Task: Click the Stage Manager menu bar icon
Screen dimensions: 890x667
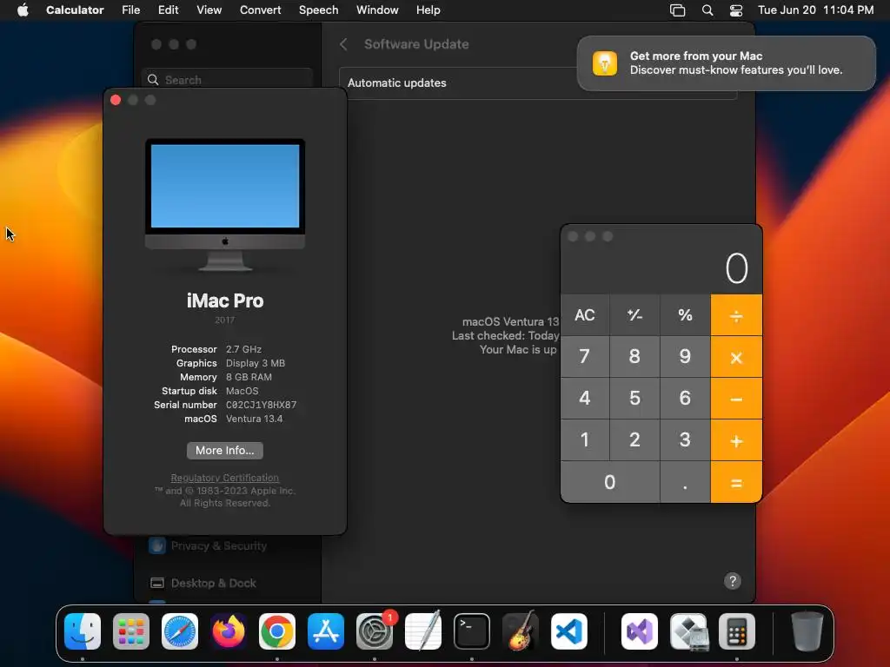Action: pyautogui.click(x=678, y=10)
